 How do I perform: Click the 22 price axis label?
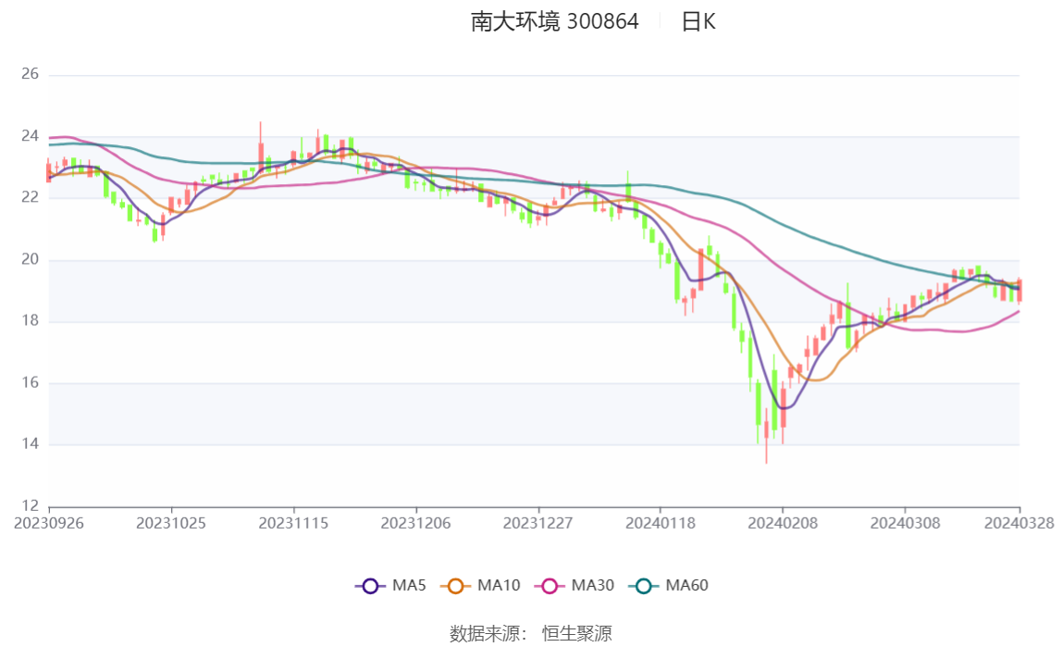point(30,197)
